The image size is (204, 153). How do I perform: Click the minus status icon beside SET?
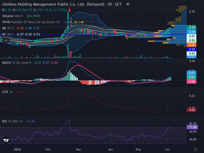tap(128, 4)
